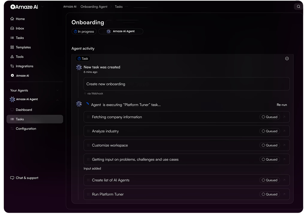This screenshot has height=215, width=307.
Task: Open the breadcrumb ellipsis menu
Action: (x=127, y=7)
